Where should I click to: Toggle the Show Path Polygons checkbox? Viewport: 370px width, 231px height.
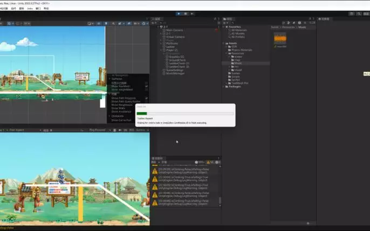(147, 98)
